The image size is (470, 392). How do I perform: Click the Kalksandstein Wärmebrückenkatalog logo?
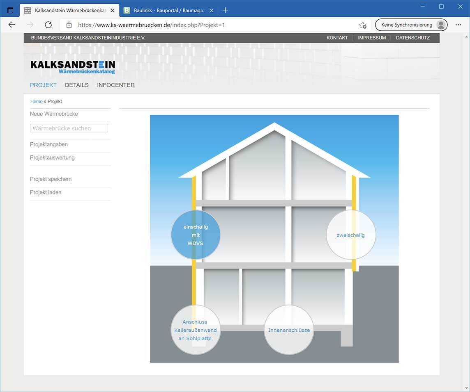coord(73,67)
